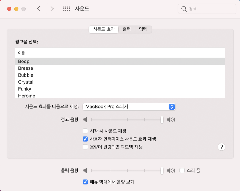The width and height of the screenshot is (240, 191).
Task: Check the 소리 끔 mute checkbox
Action: click(182, 170)
